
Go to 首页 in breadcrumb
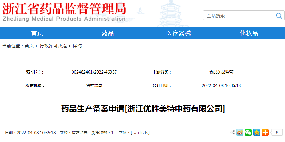[29, 46]
